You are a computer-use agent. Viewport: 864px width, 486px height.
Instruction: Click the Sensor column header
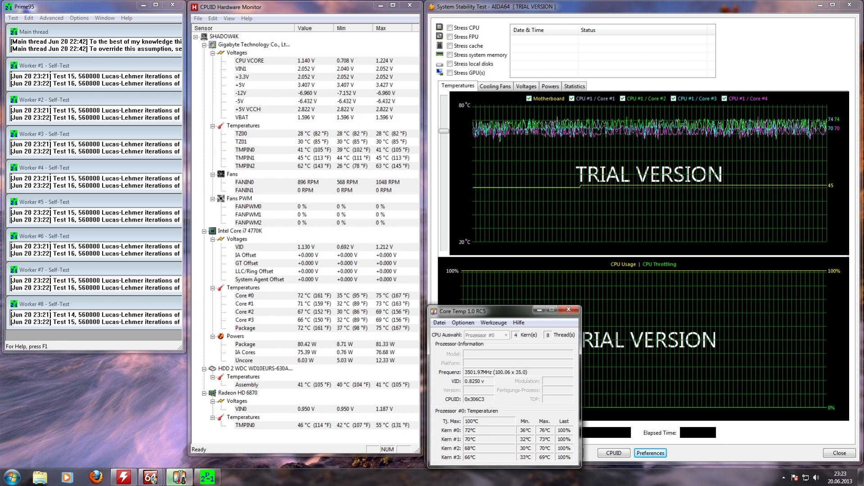(x=243, y=28)
